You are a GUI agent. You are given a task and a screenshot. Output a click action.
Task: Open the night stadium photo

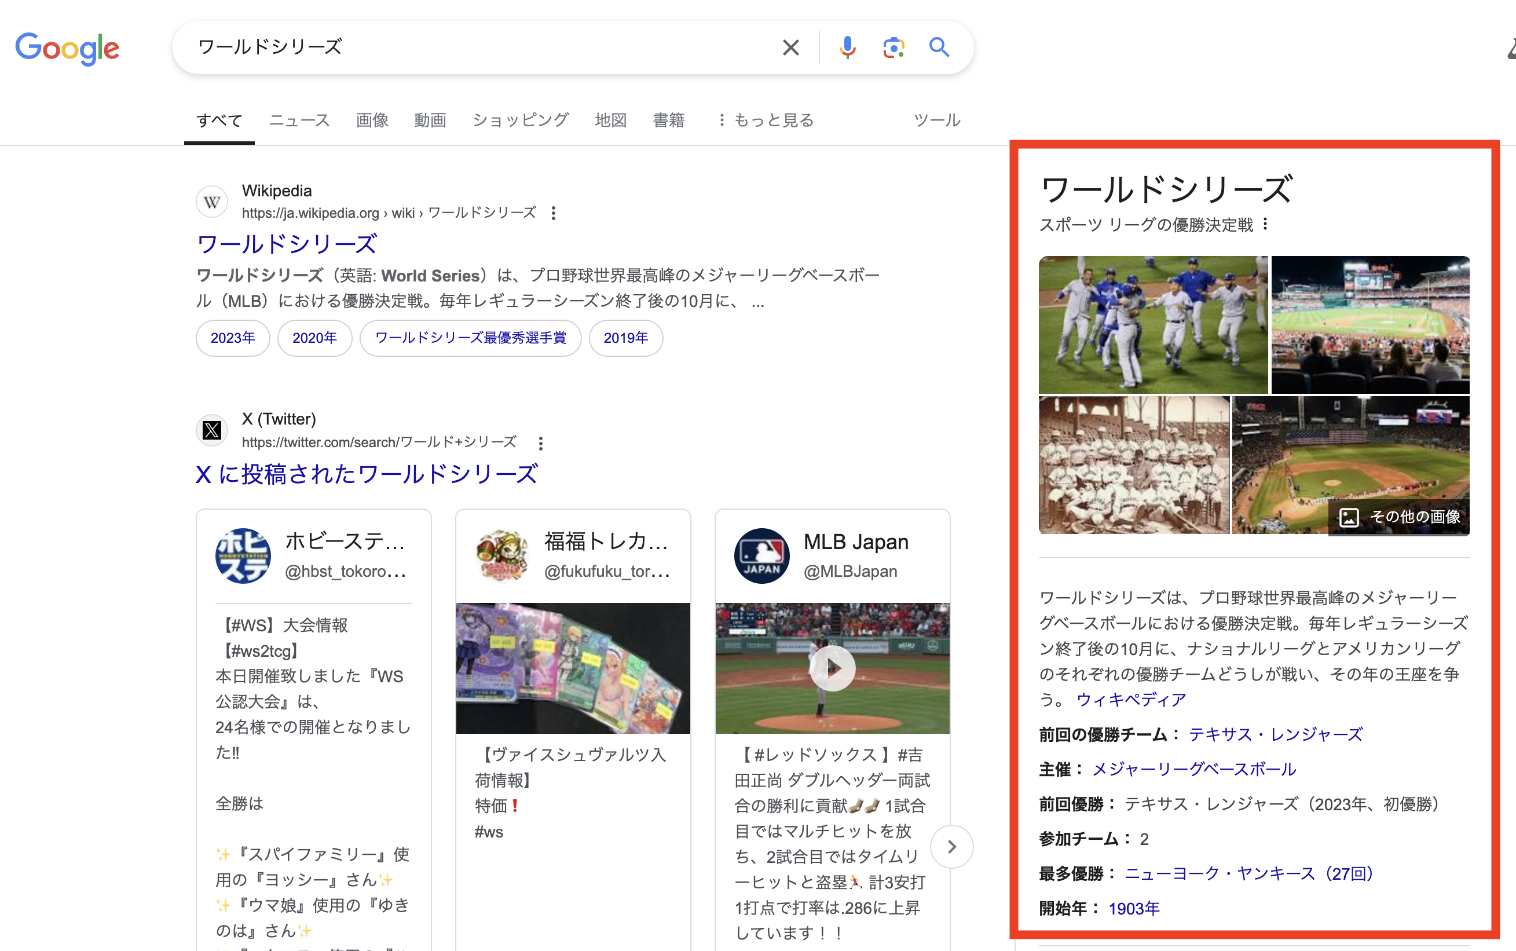pyautogui.click(x=1370, y=324)
